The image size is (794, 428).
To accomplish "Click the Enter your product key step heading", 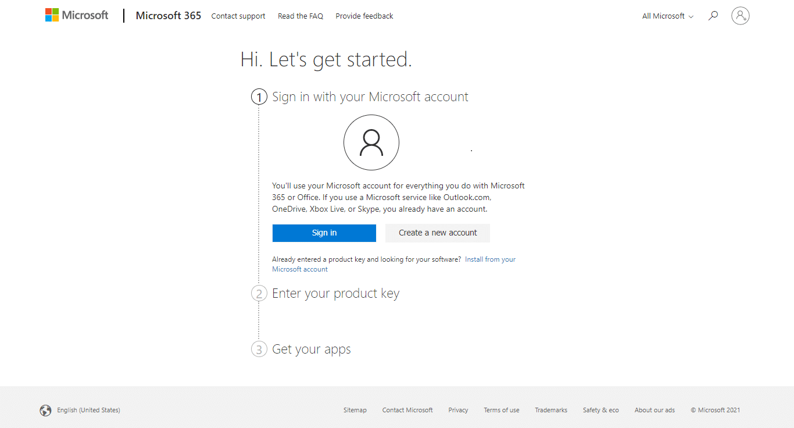I will [336, 294].
